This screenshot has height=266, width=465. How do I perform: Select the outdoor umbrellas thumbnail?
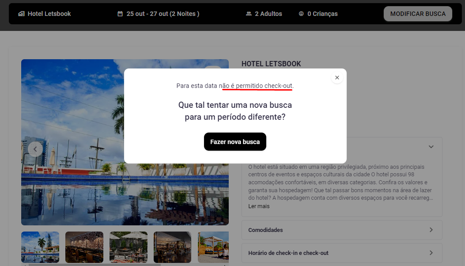(129, 247)
